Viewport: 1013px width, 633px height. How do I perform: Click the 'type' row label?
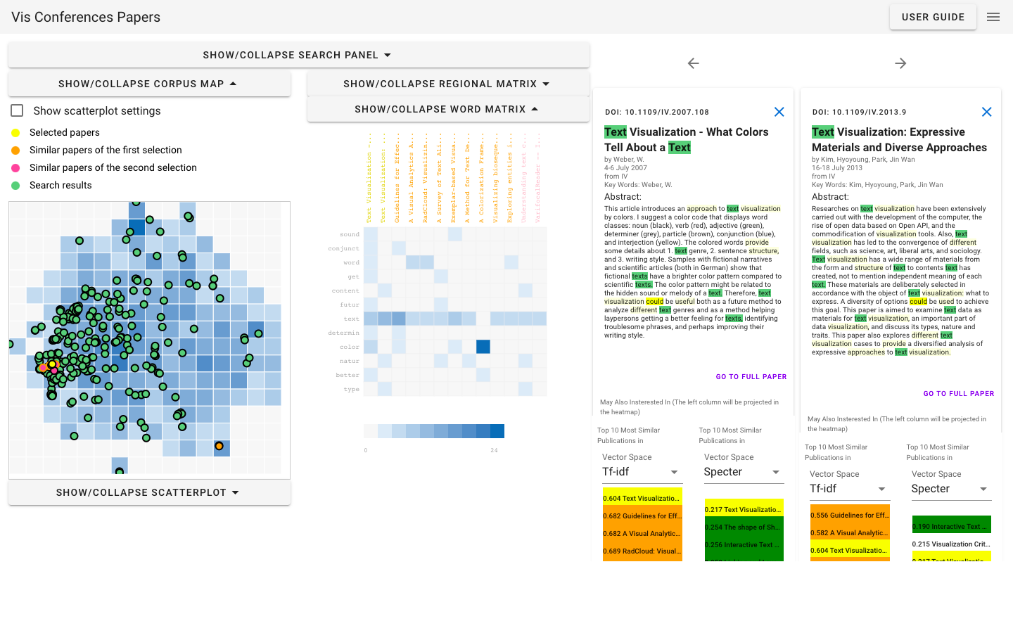(352, 389)
